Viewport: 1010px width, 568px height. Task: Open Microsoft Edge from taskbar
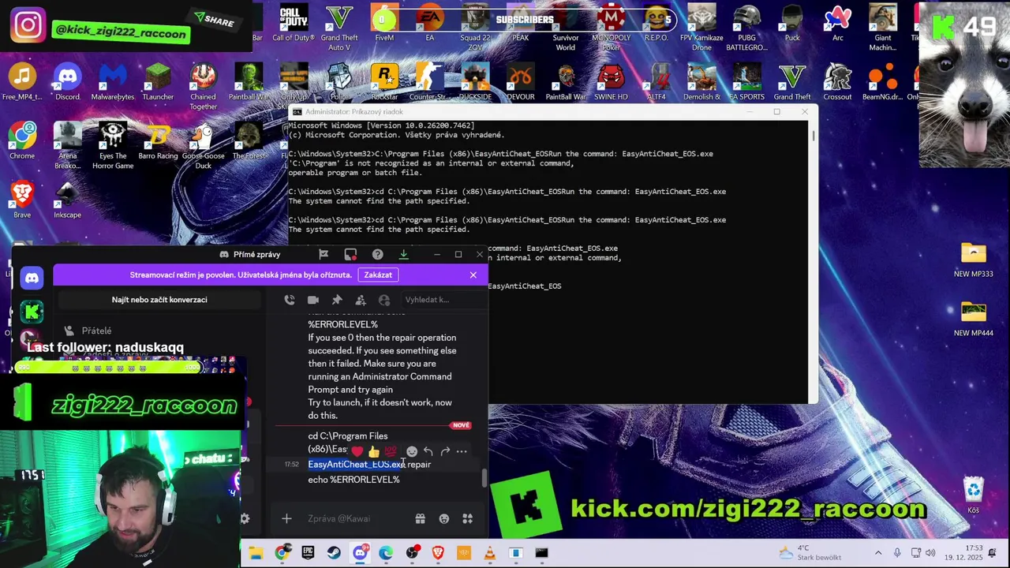click(x=386, y=553)
